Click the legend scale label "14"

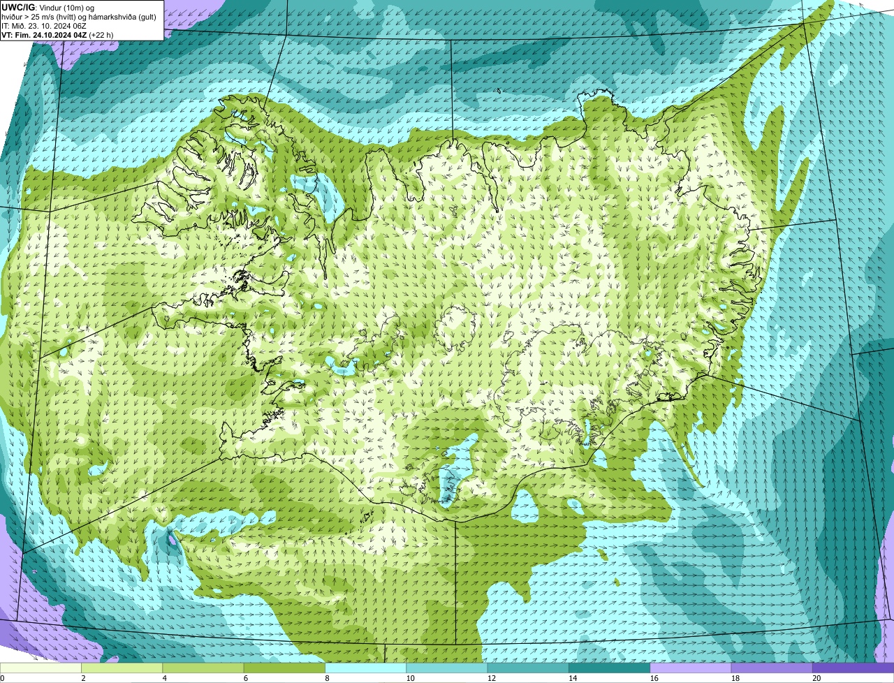tap(573, 678)
